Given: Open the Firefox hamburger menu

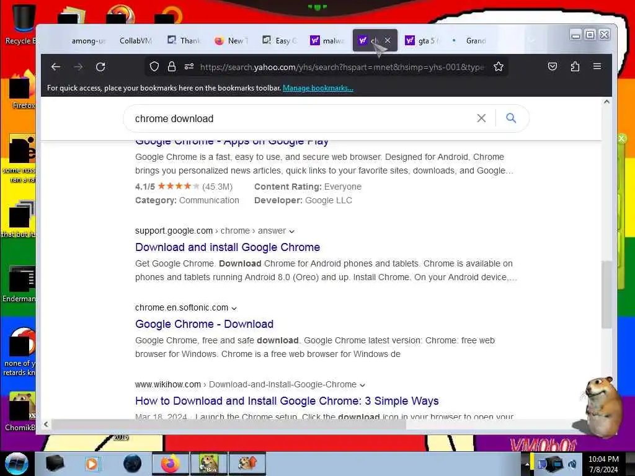Looking at the screenshot, I should 597,66.
